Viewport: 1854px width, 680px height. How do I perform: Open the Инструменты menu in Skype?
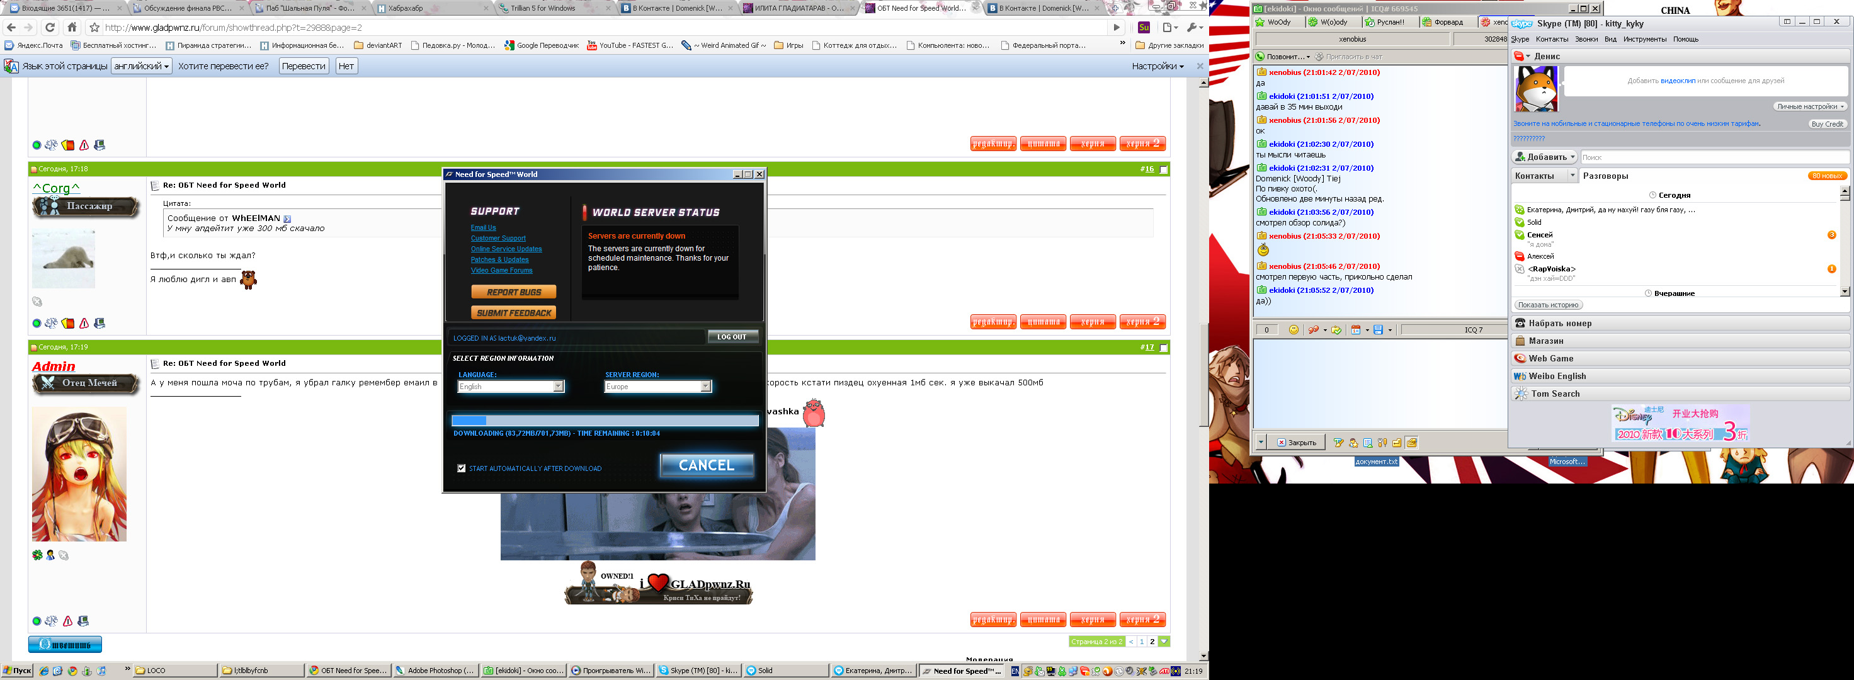(x=1644, y=39)
